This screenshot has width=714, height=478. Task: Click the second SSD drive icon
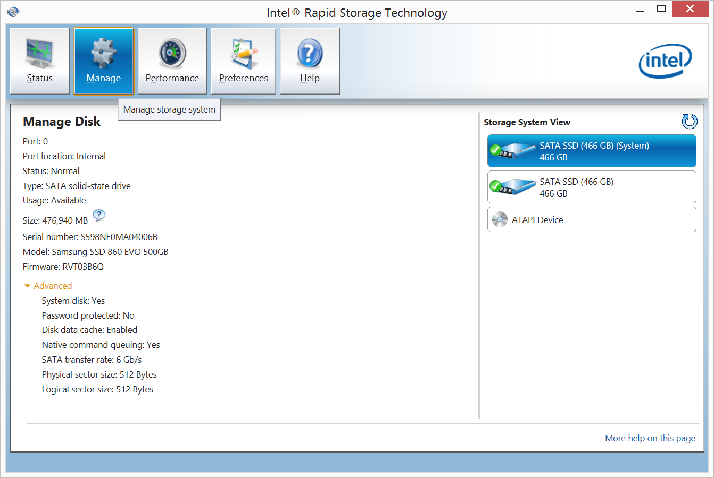[x=512, y=187]
